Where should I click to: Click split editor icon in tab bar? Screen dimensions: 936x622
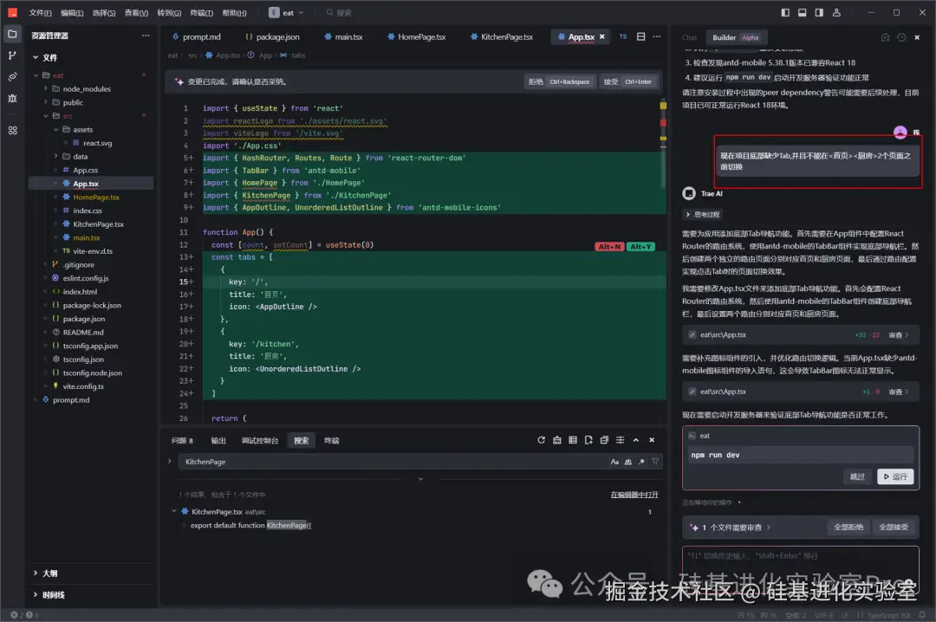point(640,36)
